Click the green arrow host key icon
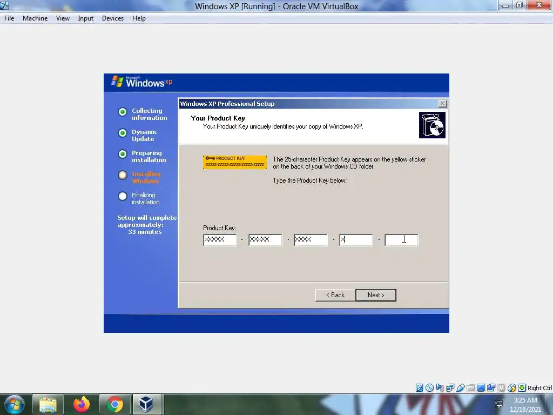This screenshot has height=415, width=553. (522, 388)
